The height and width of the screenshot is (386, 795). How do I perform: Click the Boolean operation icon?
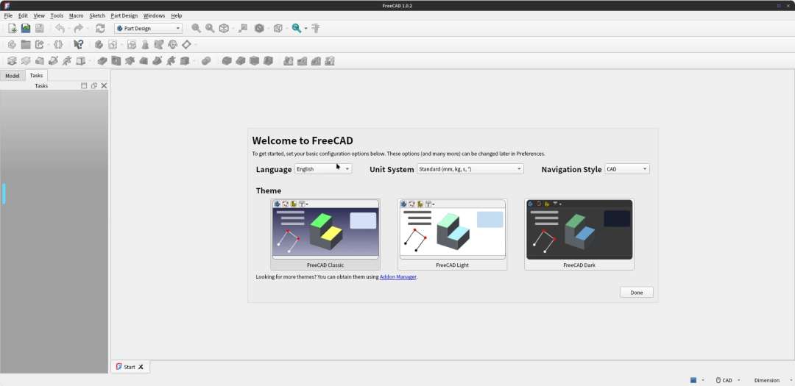206,61
